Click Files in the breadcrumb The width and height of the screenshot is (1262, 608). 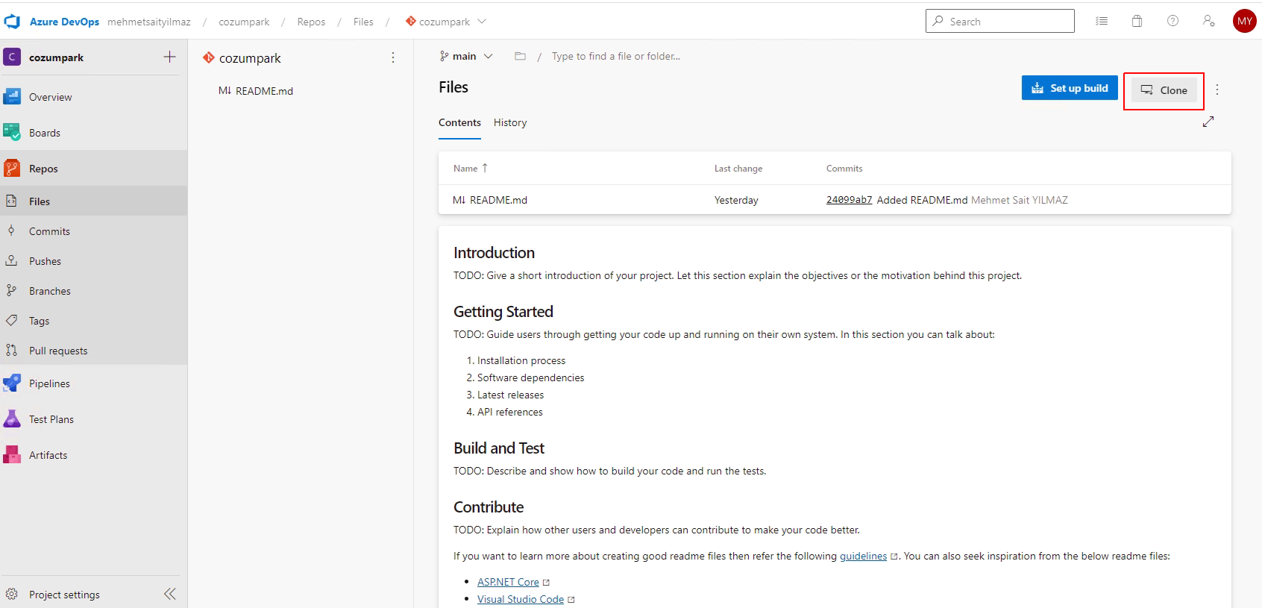coord(363,22)
